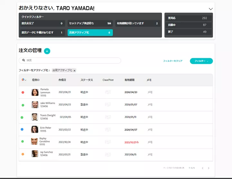The height and width of the screenshot is (179, 232).
Task: Click the red warning icon beside 2023/10/27
Action: [x=138, y=142]
